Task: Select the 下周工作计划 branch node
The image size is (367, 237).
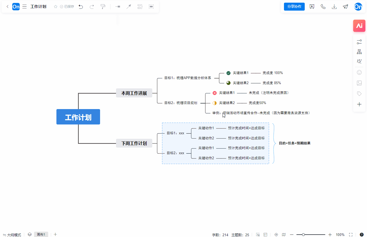Action: tap(134, 143)
